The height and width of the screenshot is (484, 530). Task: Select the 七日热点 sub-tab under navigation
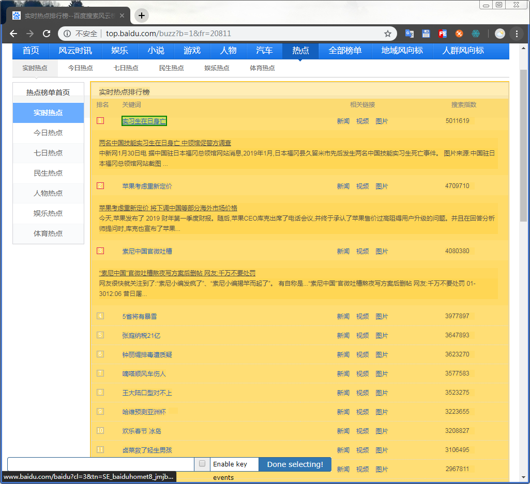coord(126,68)
